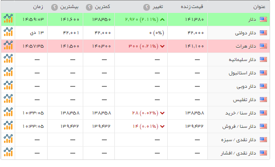Viewport: 275px width, 167px height.
Task: Click the help icon beside بیشترین header
Action: coord(55,8)
